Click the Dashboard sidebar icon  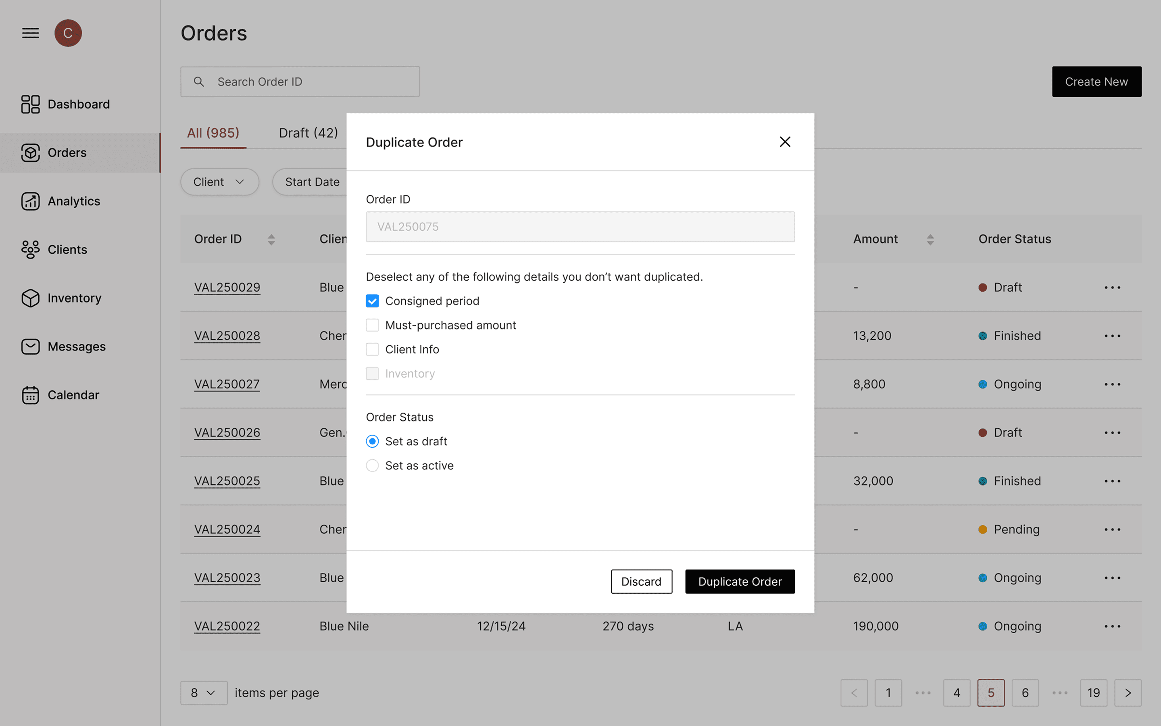[x=30, y=104]
